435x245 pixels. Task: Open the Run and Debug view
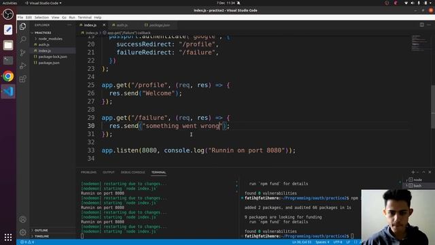pyautogui.click(x=22, y=66)
